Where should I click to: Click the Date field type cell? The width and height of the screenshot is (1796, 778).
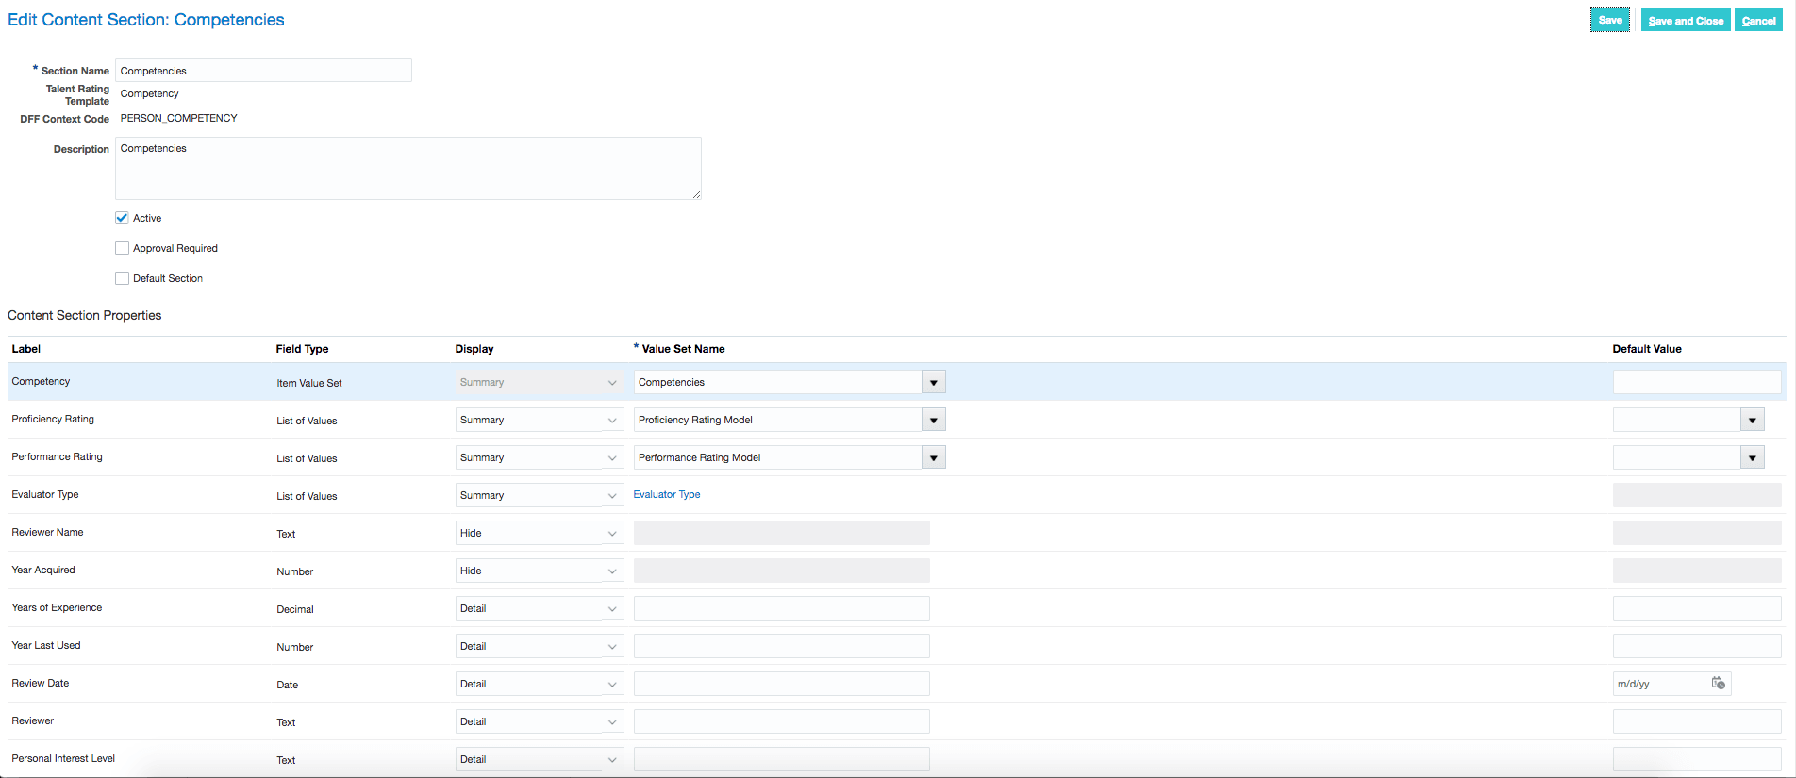pos(288,685)
